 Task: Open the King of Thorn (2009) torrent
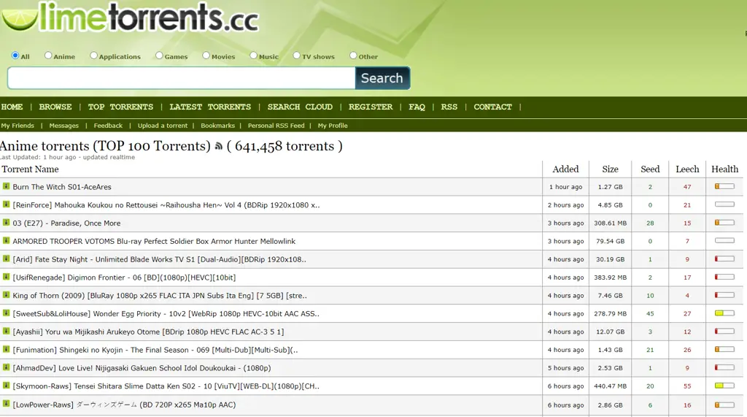pyautogui.click(x=160, y=296)
